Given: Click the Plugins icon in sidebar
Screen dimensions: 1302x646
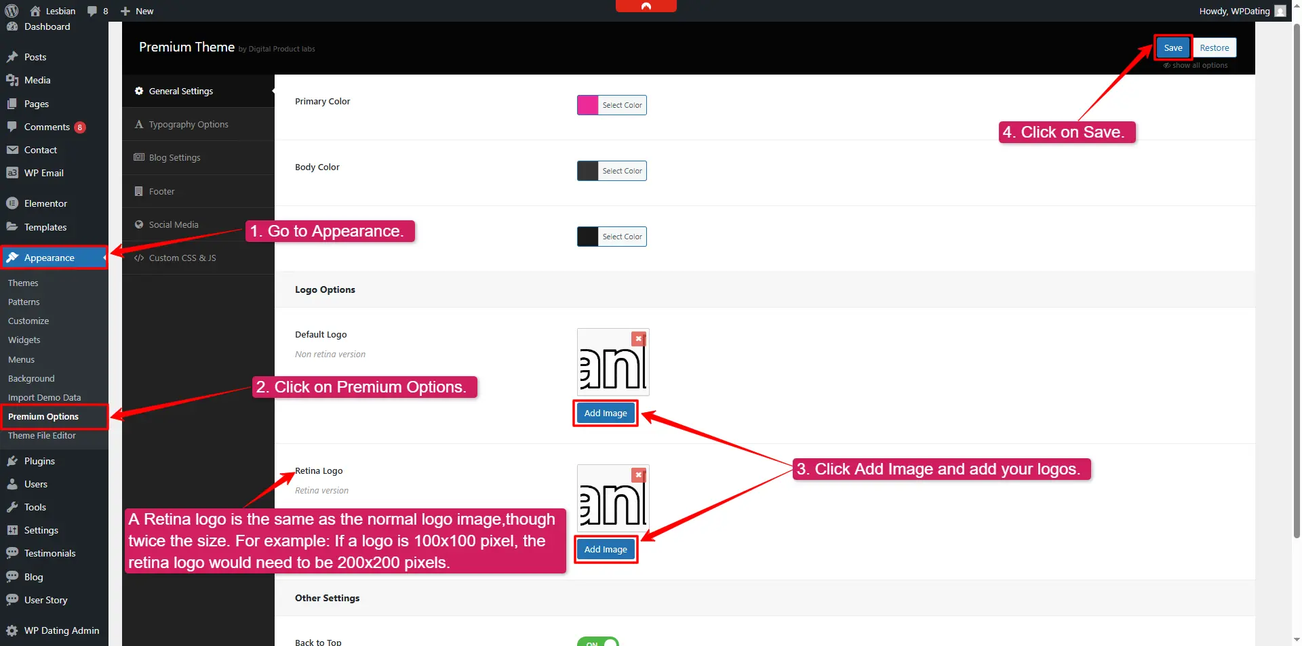Looking at the screenshot, I should pos(12,461).
